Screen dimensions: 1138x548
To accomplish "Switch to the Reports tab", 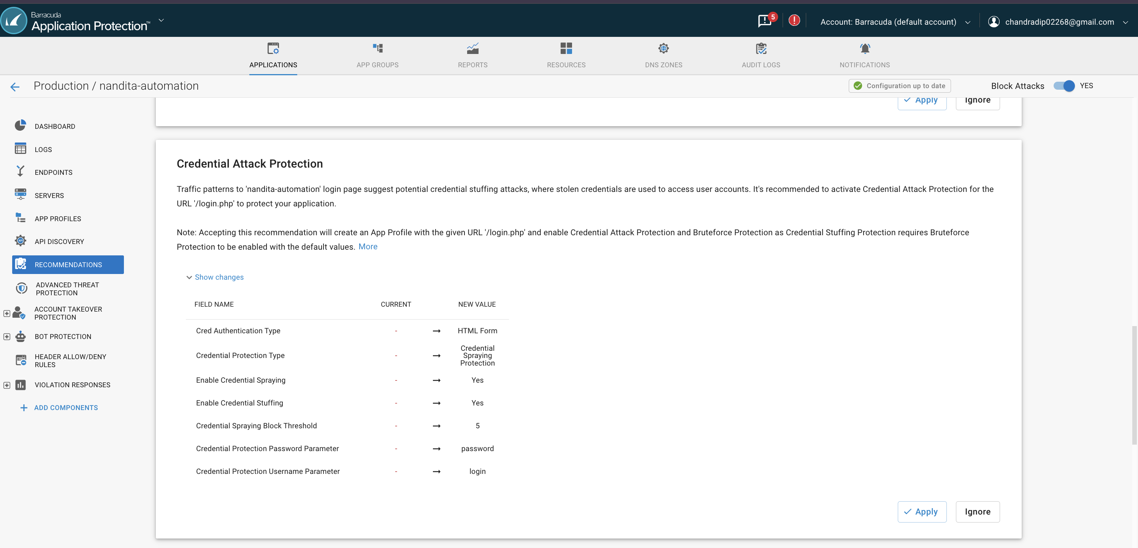I will pyautogui.click(x=472, y=55).
